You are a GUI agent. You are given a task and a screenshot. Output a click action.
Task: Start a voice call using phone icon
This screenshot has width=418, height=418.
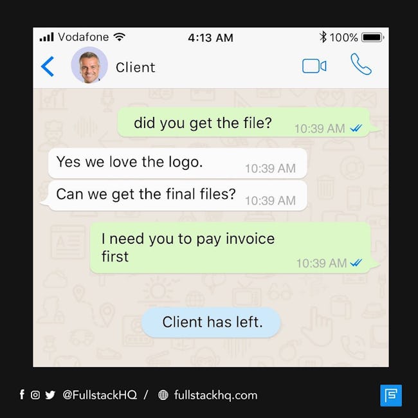pos(361,64)
